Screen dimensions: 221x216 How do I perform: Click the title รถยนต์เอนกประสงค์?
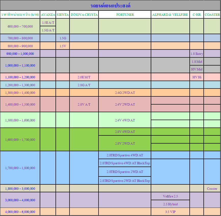tap(110, 6)
